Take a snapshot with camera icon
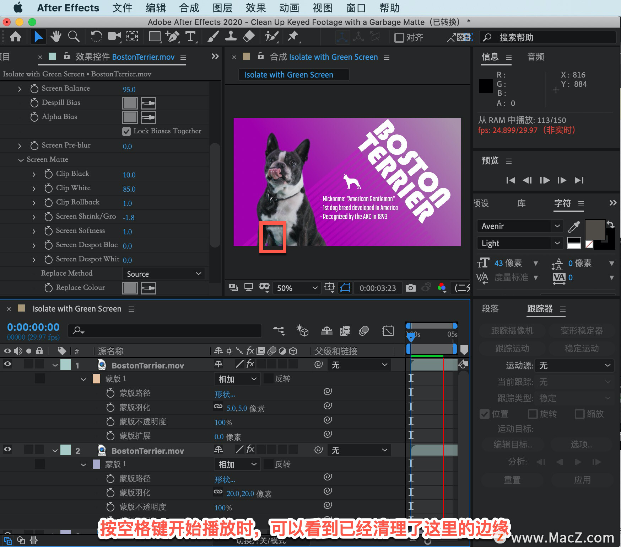This screenshot has height=547, width=621. (x=410, y=288)
